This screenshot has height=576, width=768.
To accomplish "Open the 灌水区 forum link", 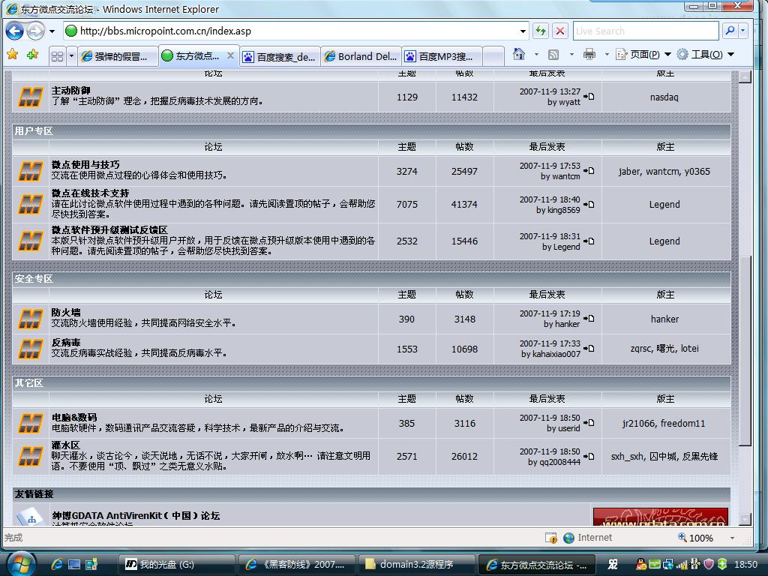I will tap(65, 445).
